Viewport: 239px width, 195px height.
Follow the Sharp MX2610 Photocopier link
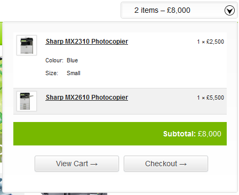click(87, 97)
